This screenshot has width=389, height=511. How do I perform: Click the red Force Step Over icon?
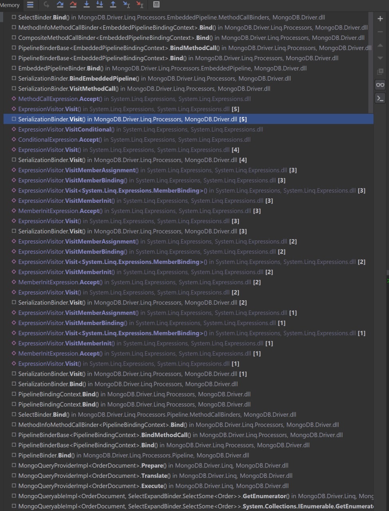(73, 5)
